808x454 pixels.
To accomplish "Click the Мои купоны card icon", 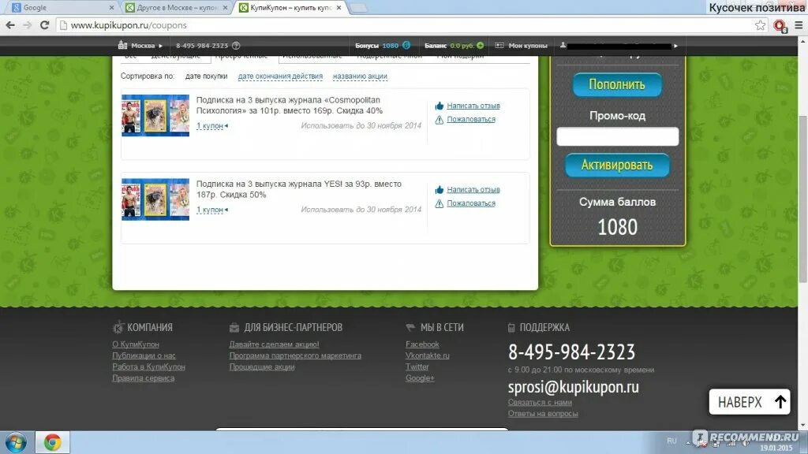I will pyautogui.click(x=499, y=45).
